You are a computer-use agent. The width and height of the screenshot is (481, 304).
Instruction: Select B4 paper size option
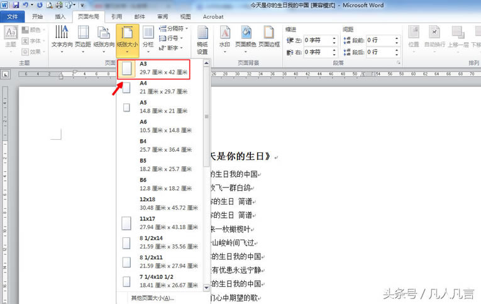click(160, 145)
